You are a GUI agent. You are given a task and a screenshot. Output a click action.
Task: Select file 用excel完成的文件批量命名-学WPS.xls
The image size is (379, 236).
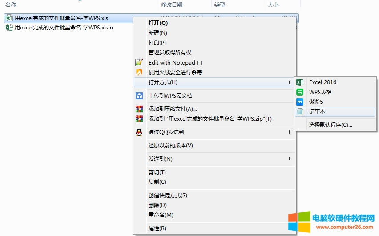[x=61, y=18]
